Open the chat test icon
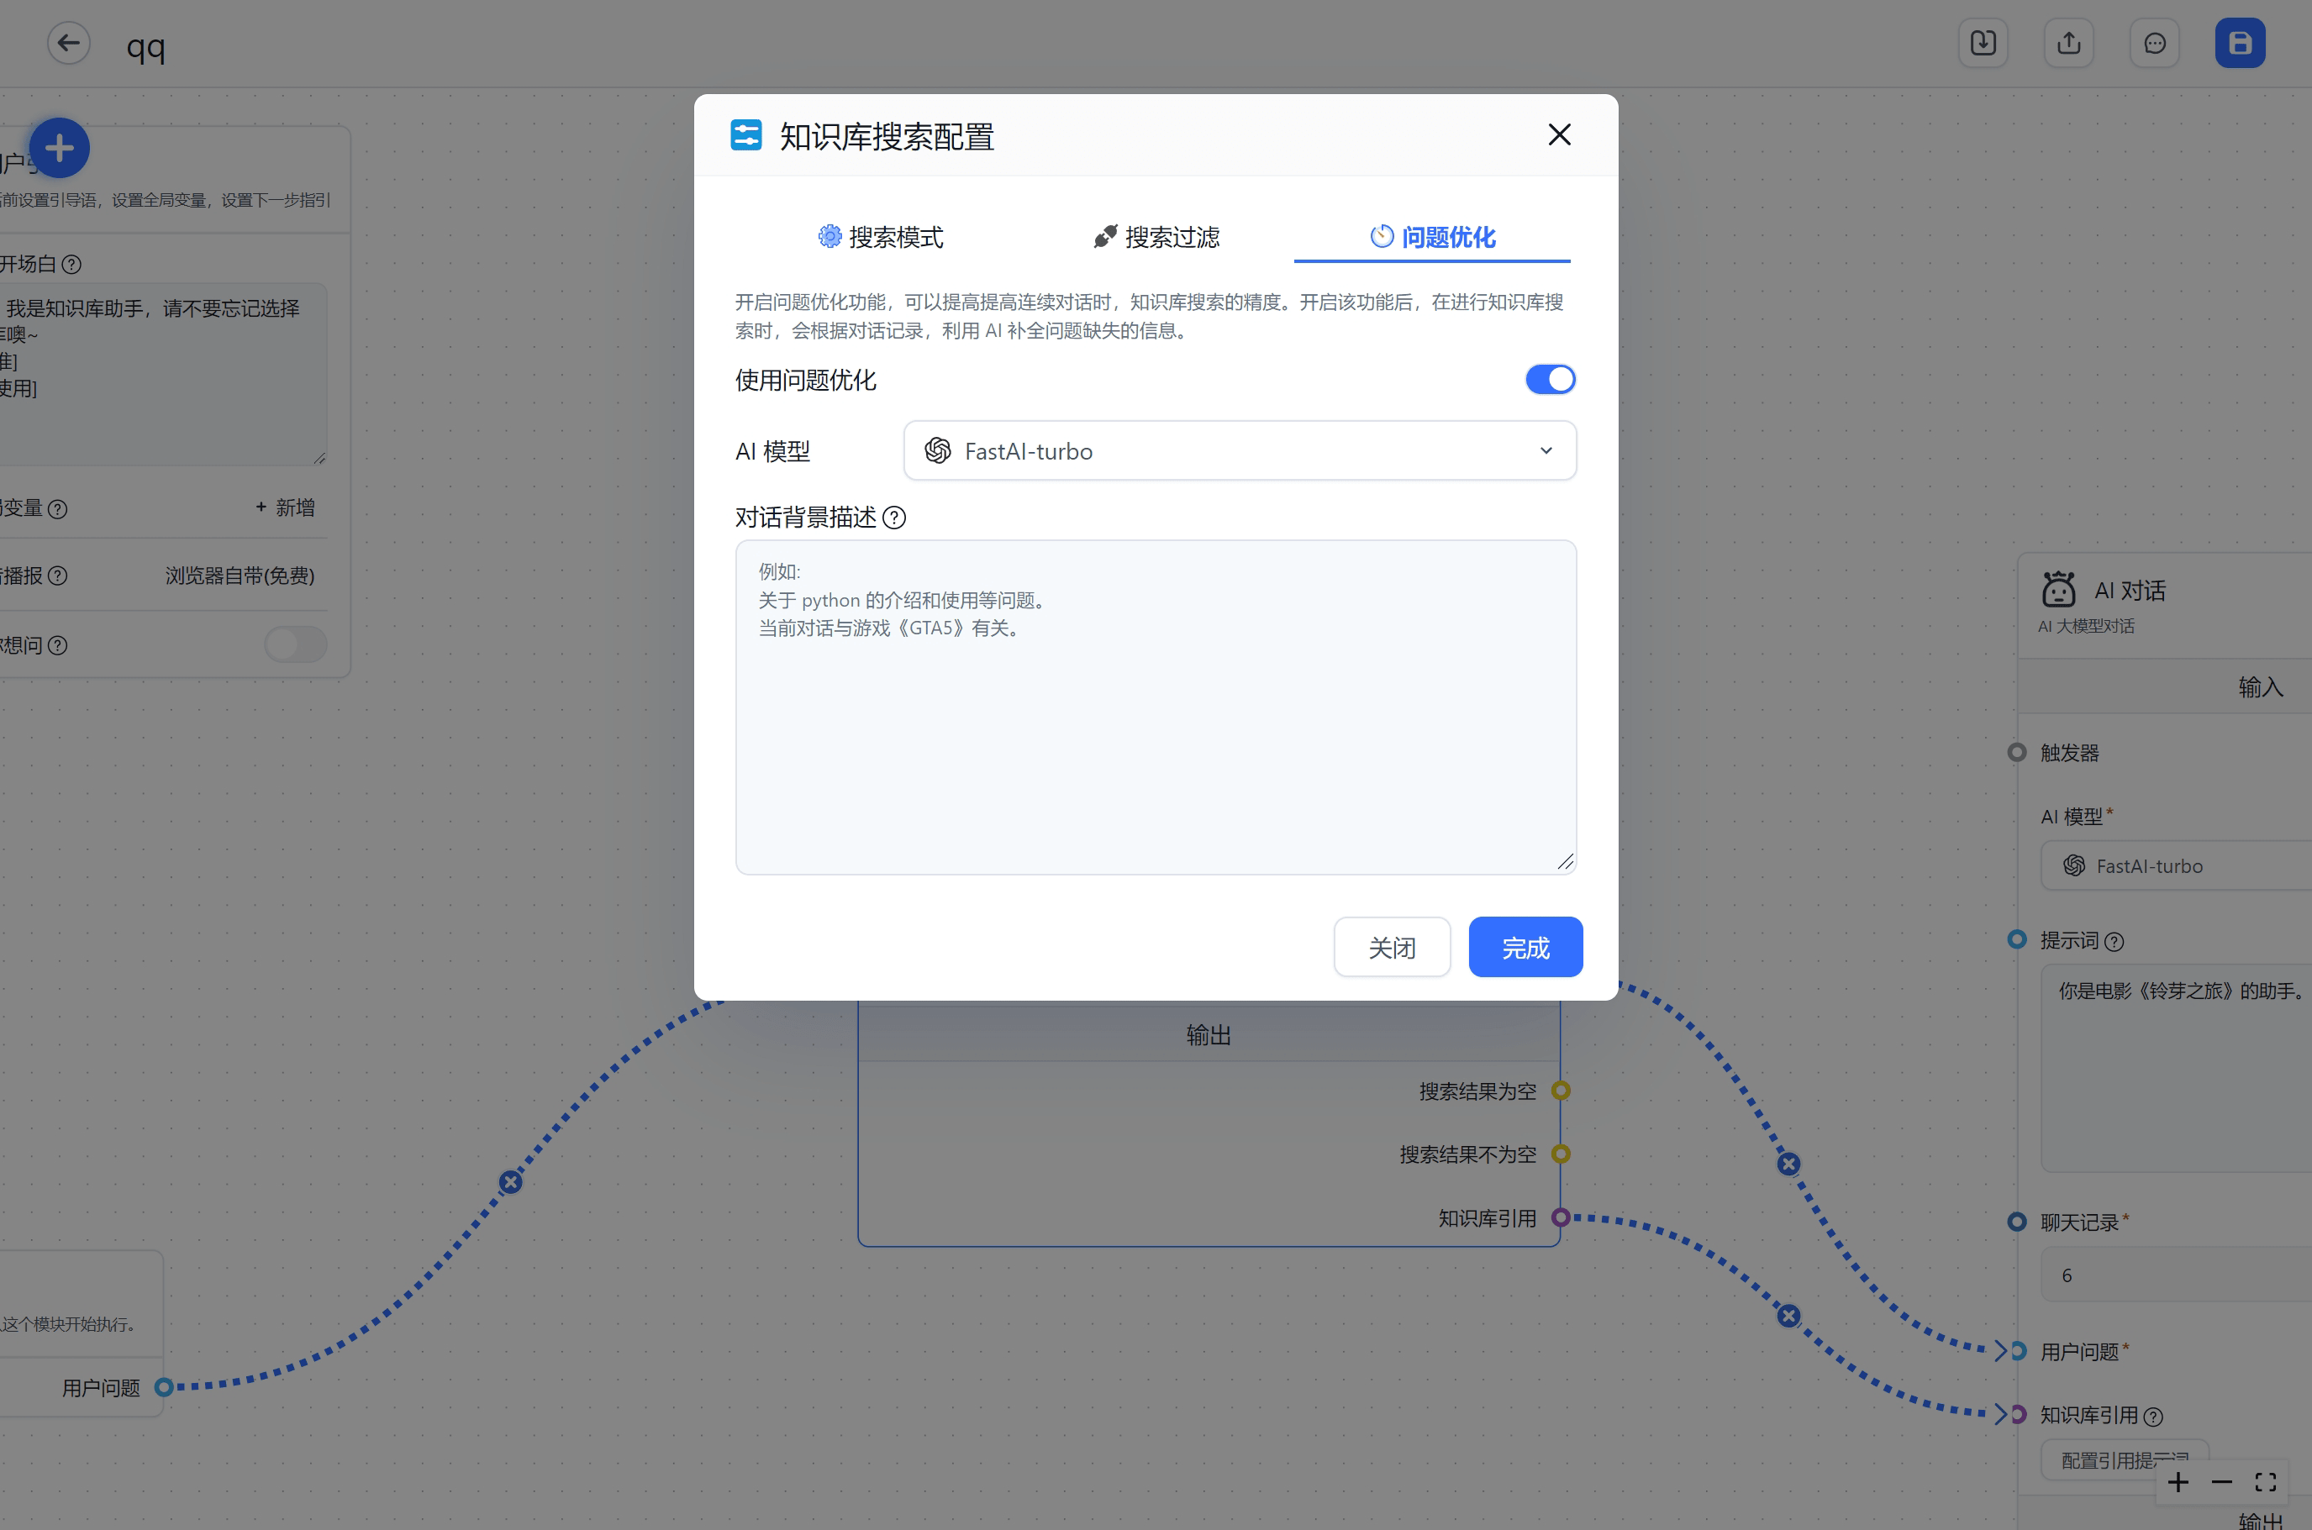 [2154, 43]
